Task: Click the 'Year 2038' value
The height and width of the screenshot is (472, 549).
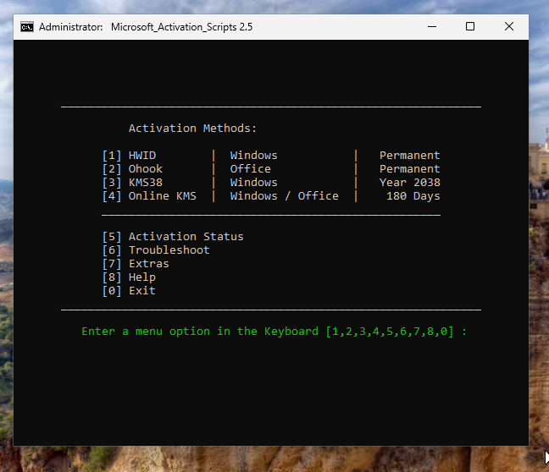Action: 410,183
